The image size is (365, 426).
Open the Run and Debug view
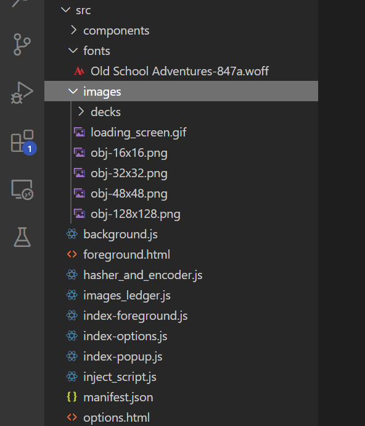(22, 93)
